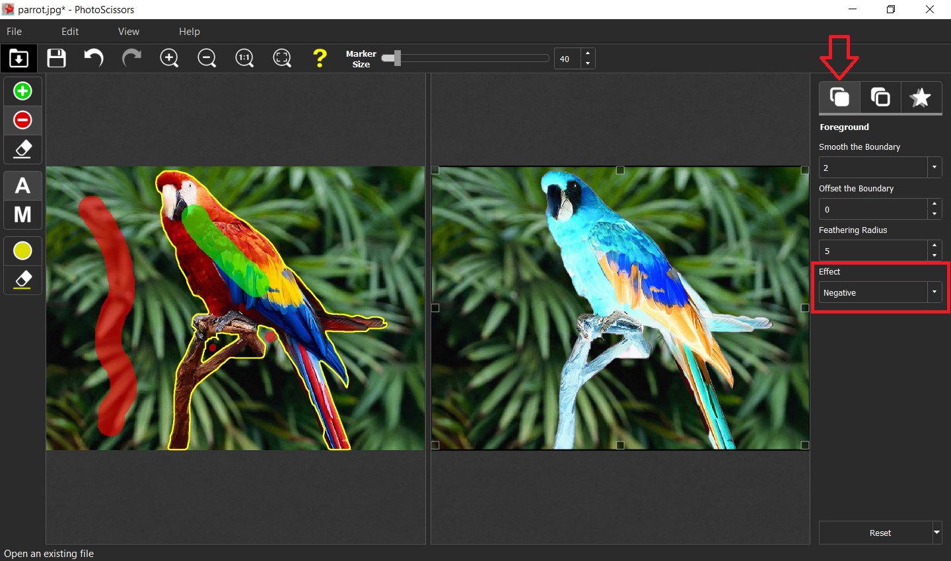Save the edited parrot image
The image size is (951, 561).
click(56, 58)
